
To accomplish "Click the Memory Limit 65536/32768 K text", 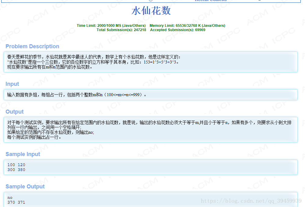I will [187, 25].
